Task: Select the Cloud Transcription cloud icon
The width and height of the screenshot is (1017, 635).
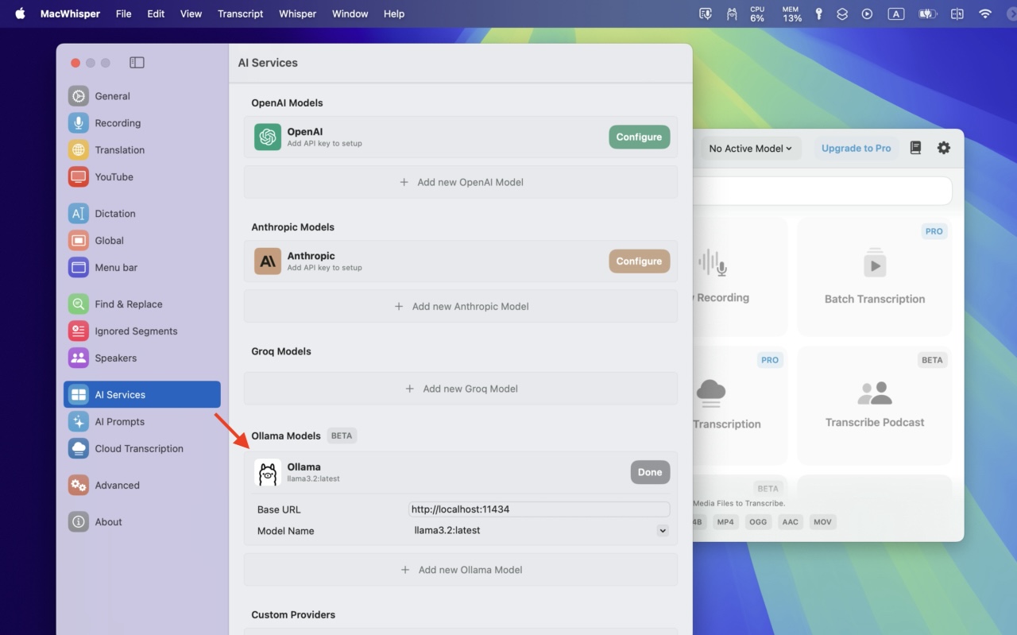Action: [78, 449]
